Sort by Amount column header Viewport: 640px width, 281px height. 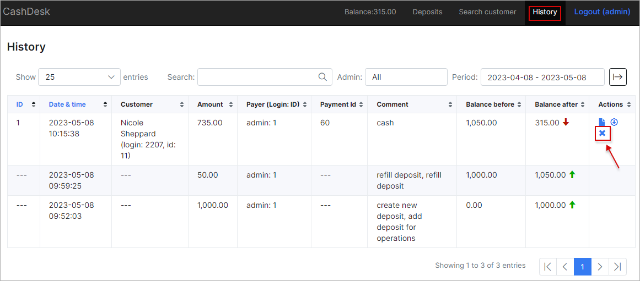click(213, 104)
